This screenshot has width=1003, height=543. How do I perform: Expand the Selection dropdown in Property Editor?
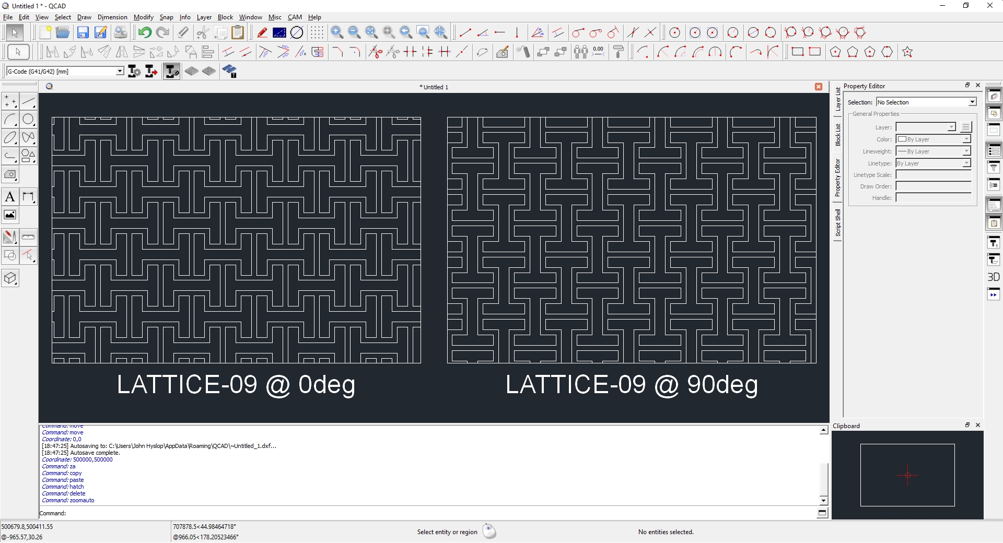[x=972, y=102]
